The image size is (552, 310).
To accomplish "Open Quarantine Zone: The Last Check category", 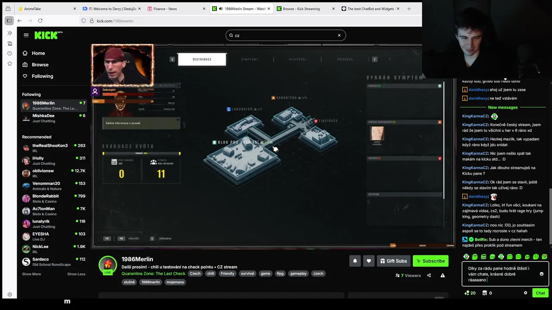I will [154, 273].
